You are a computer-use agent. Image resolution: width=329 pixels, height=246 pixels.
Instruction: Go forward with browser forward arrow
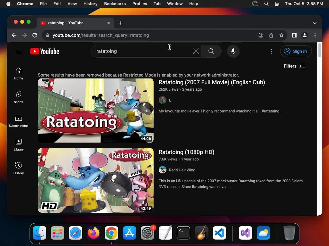[x=24, y=35]
